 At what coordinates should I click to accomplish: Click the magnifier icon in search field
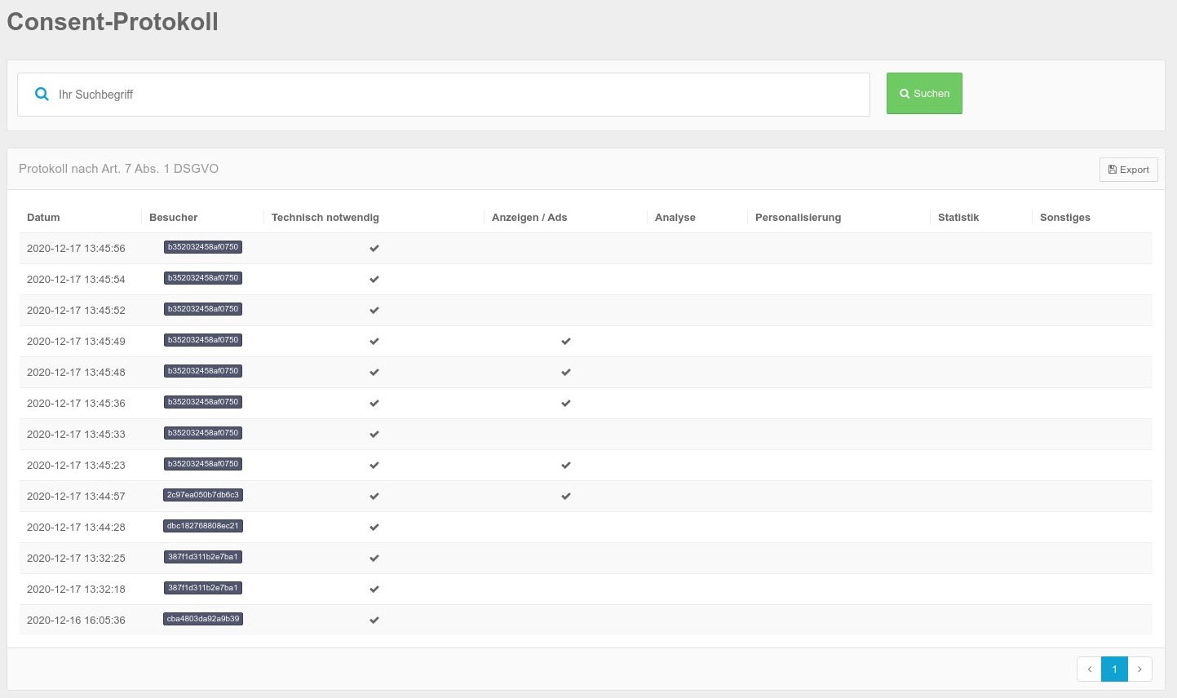(42, 95)
